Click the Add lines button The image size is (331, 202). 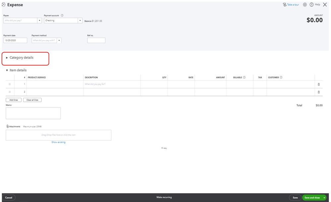click(x=14, y=100)
